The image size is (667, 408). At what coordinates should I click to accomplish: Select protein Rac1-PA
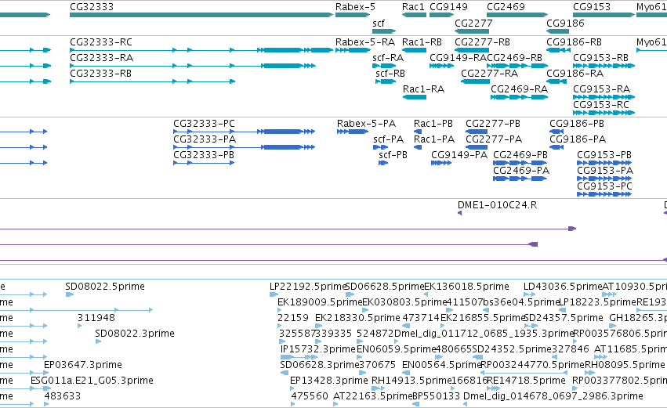coord(434,139)
